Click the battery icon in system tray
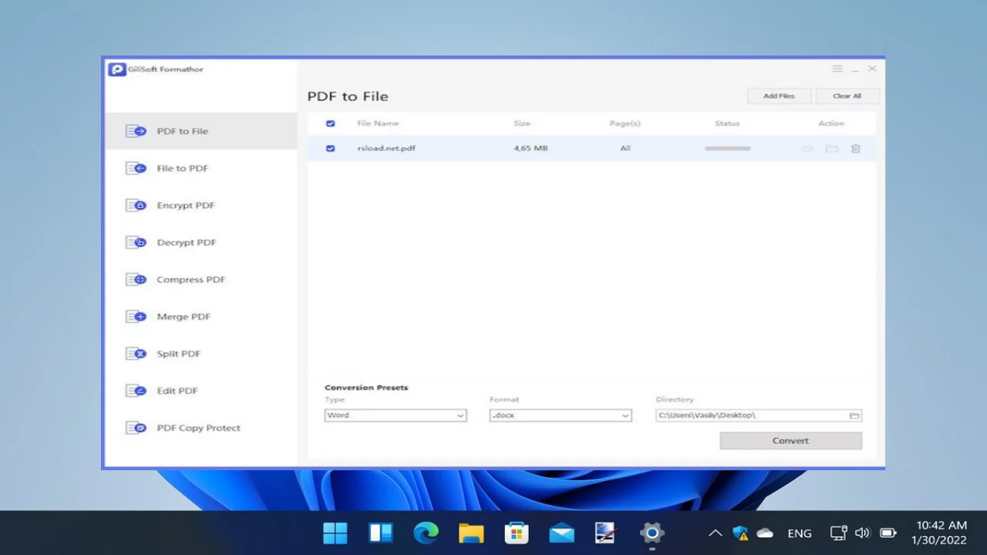This screenshot has height=555, width=987. point(888,533)
